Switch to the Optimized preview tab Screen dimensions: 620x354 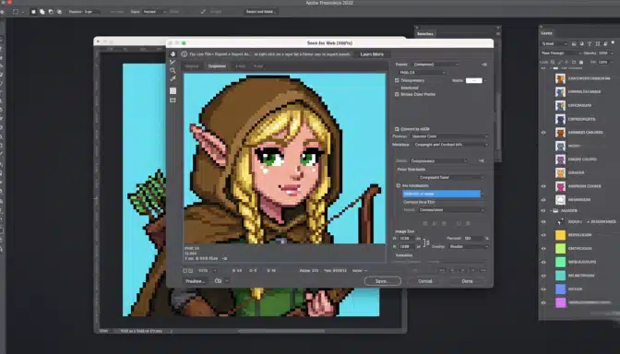click(x=217, y=66)
